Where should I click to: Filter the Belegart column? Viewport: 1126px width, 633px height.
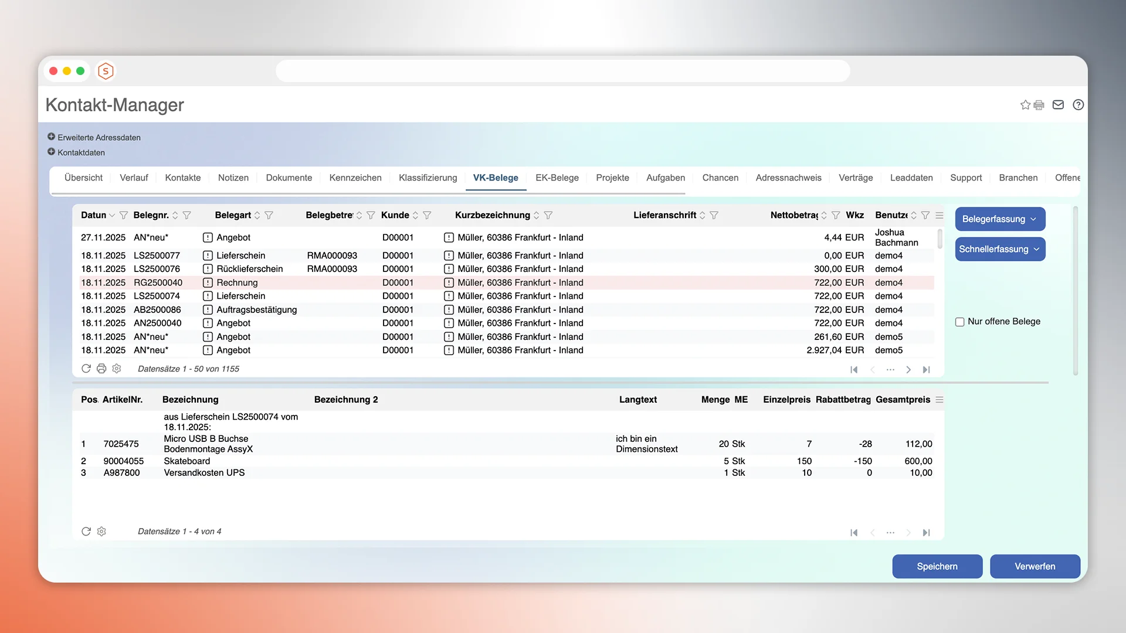(x=269, y=215)
